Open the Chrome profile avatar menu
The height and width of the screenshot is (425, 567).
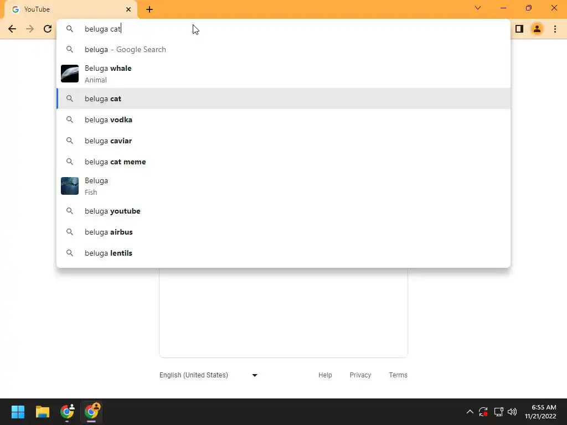pyautogui.click(x=537, y=29)
